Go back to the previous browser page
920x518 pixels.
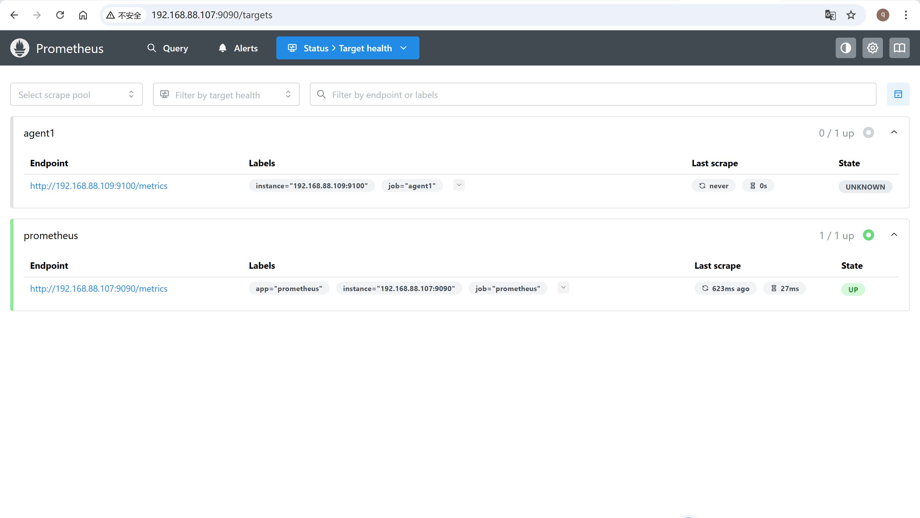point(14,15)
